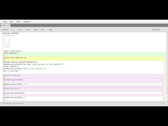Click the 'class pattern_1' declaration line
This screenshot has width=168, height=126.
point(11,53)
